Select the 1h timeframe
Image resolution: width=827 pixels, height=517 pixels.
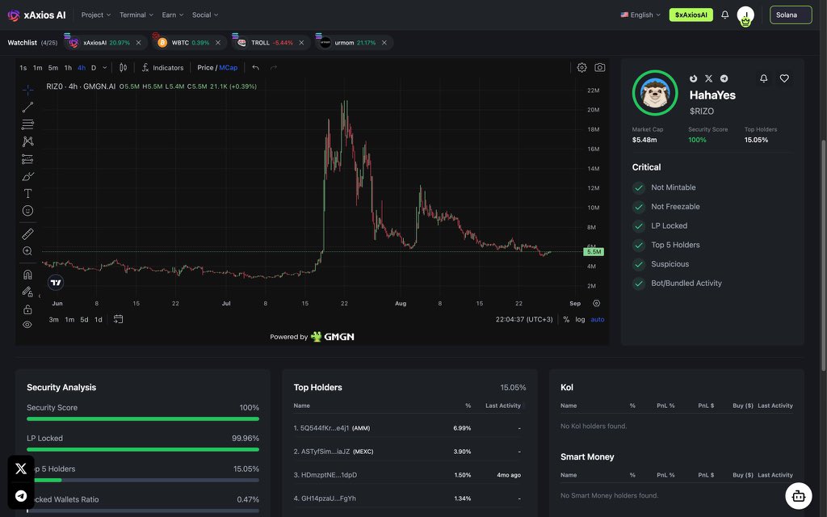[x=68, y=68]
